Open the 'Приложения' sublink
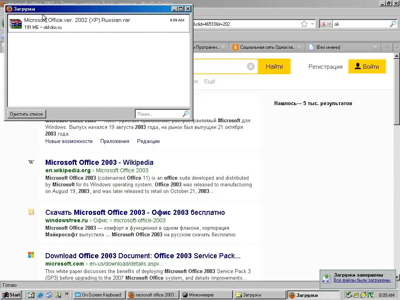The width and height of the screenshot is (400, 300). (115, 141)
